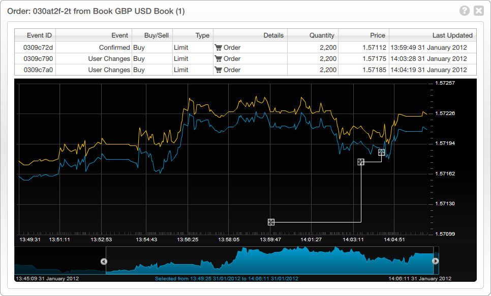Sort by Quantity column header
This screenshot has height=296, width=491.
313,35
